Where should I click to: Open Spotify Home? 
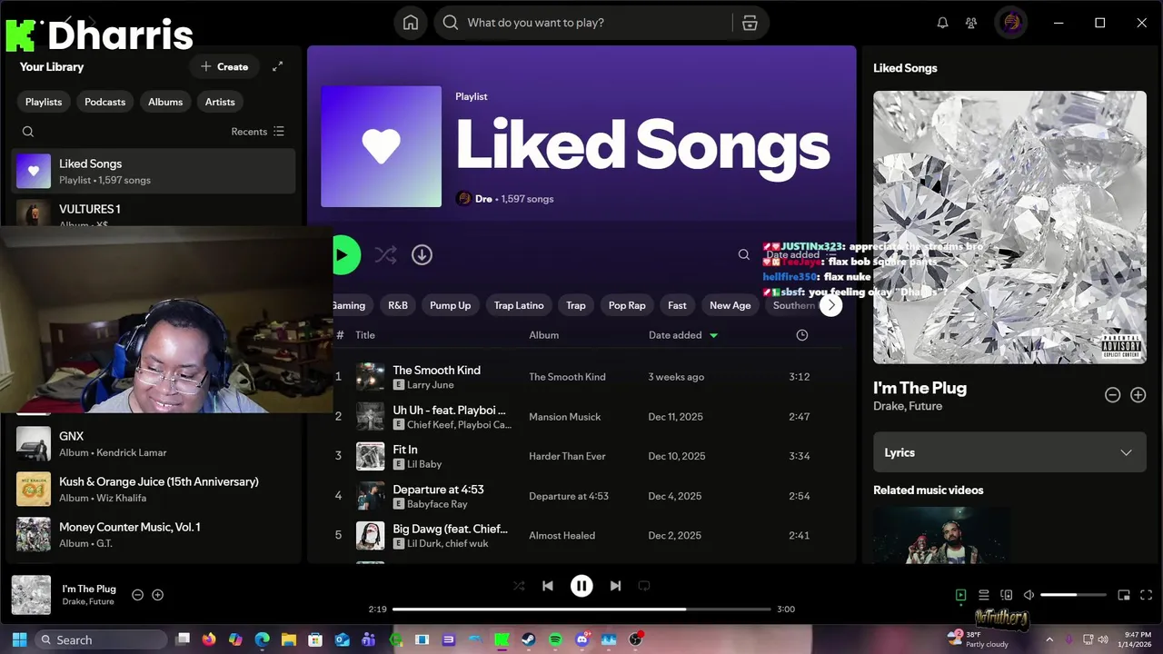pyautogui.click(x=411, y=23)
